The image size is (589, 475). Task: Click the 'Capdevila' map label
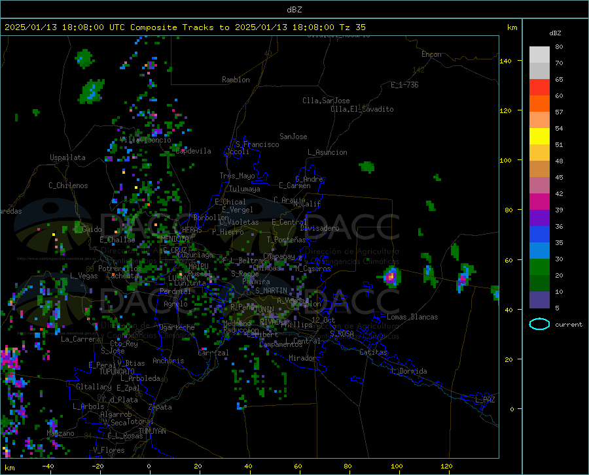193,151
